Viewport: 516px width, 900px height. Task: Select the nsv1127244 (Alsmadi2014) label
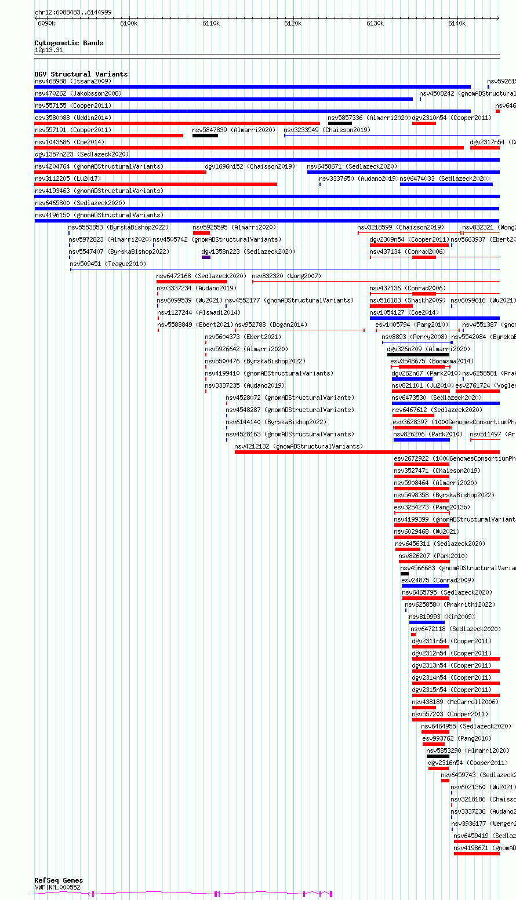click(198, 312)
